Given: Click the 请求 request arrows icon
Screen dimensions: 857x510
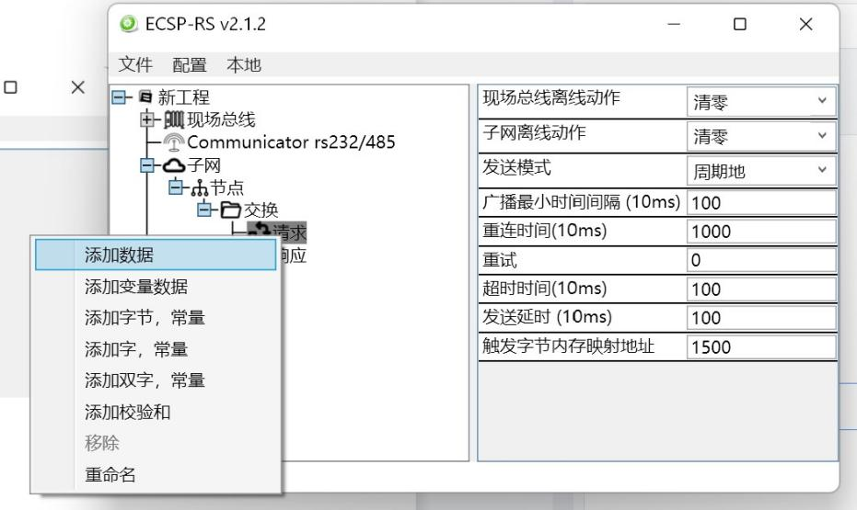Looking at the screenshot, I should [x=259, y=232].
